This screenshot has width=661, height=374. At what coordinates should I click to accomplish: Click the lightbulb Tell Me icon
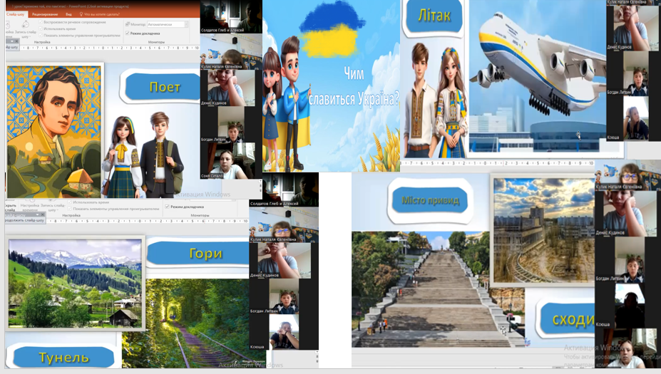tap(81, 14)
